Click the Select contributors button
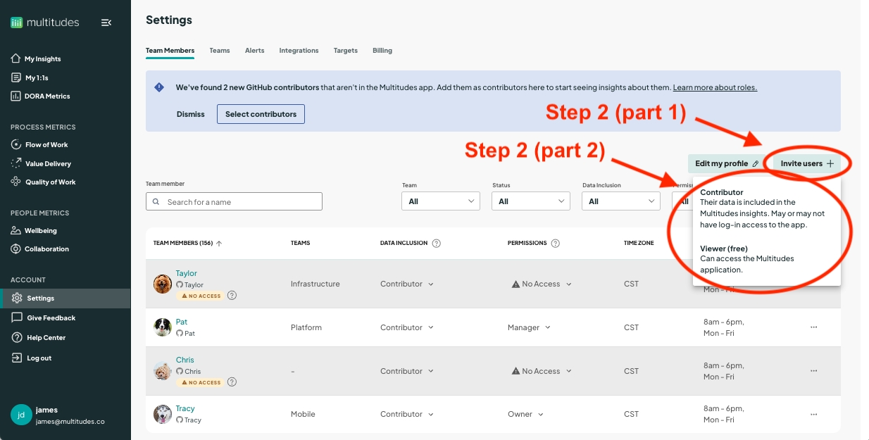869x440 pixels. (x=261, y=114)
